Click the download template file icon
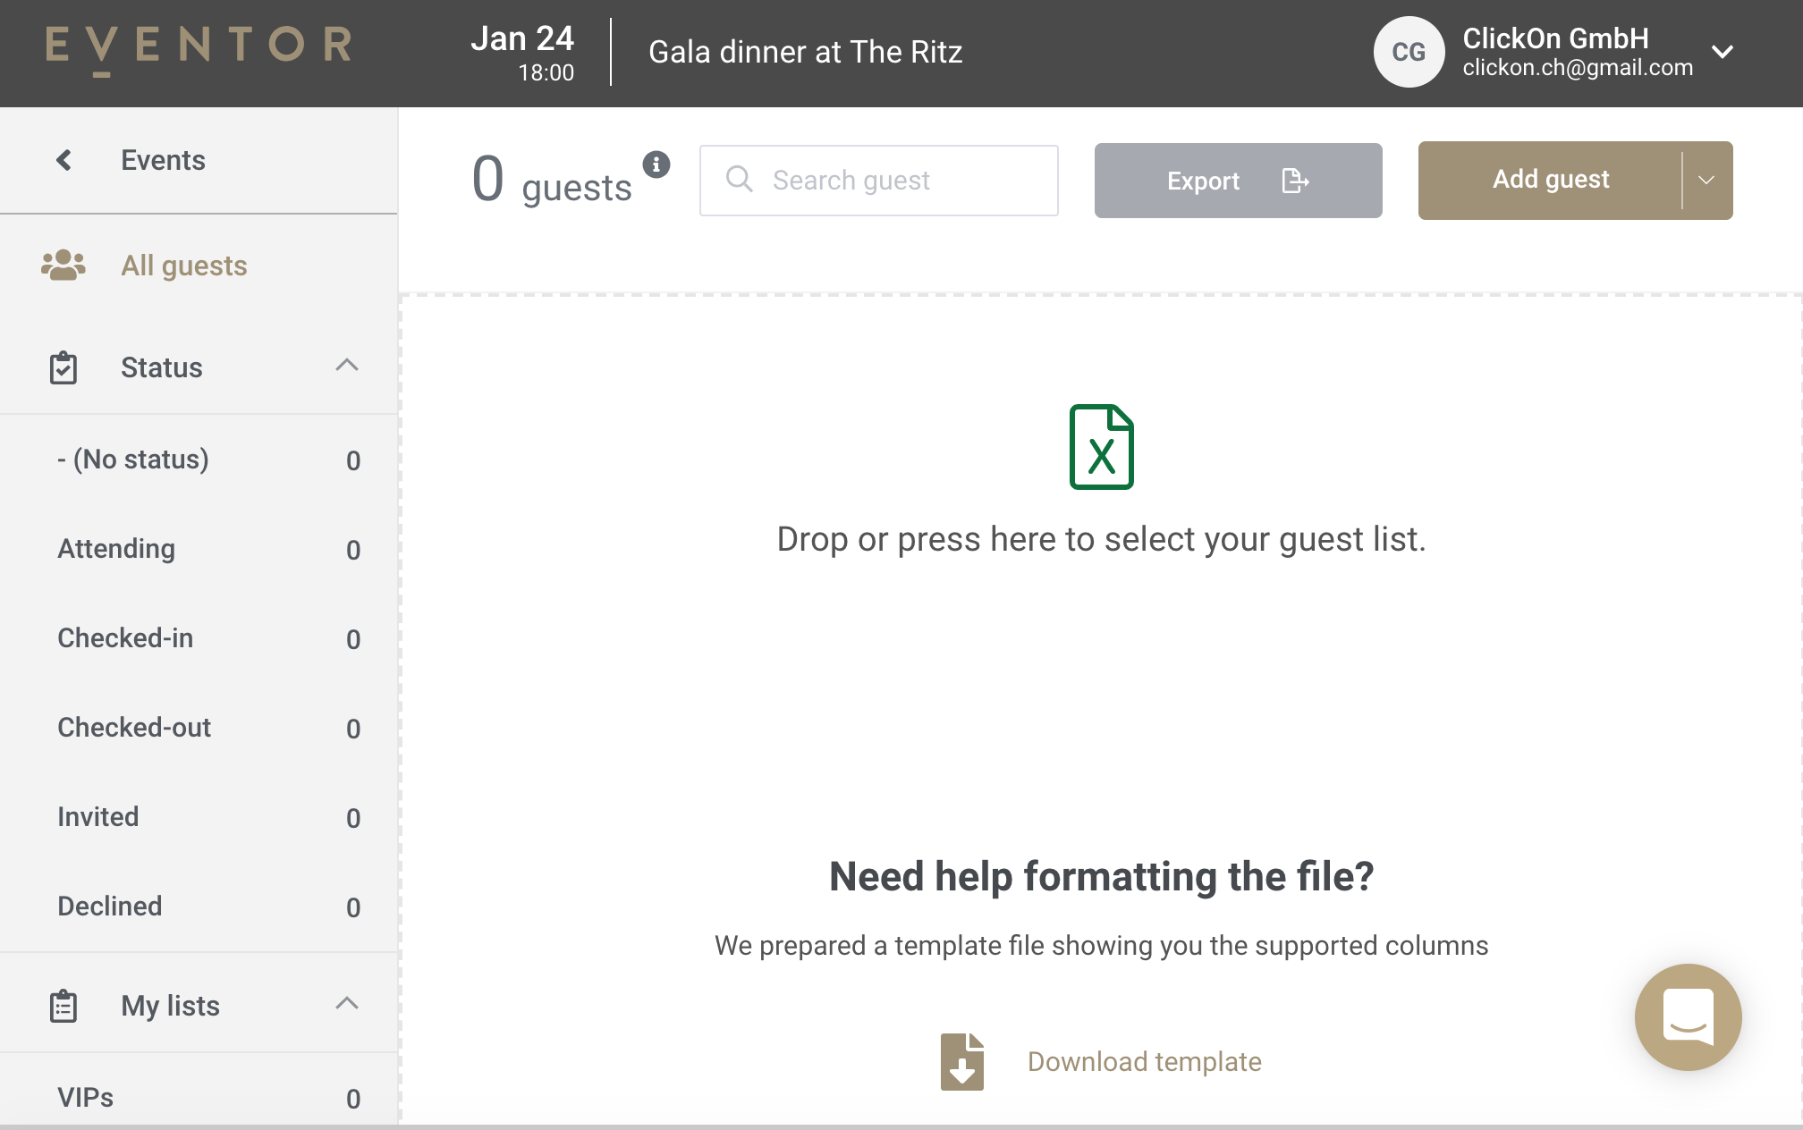1803x1130 pixels. [962, 1061]
